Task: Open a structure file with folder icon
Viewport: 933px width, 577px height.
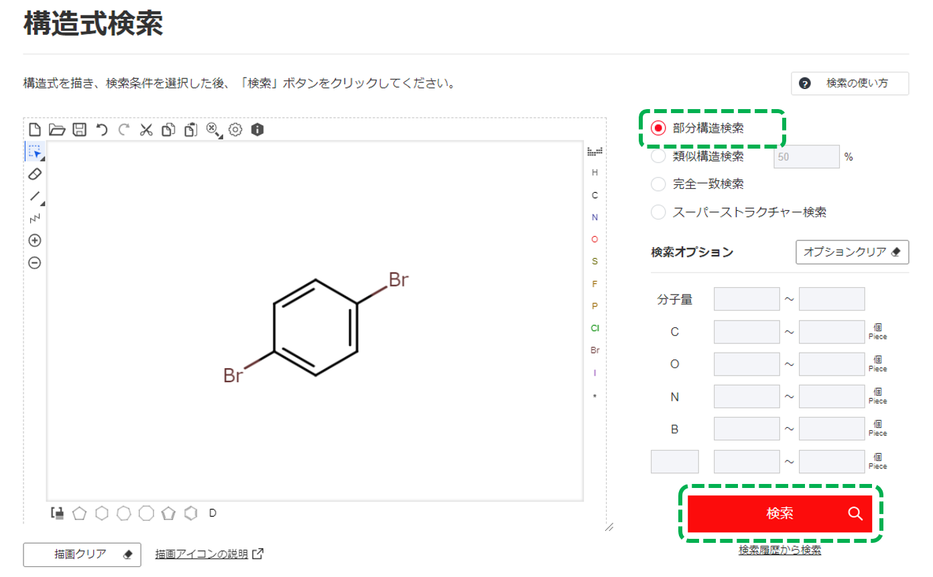Action: point(57,130)
